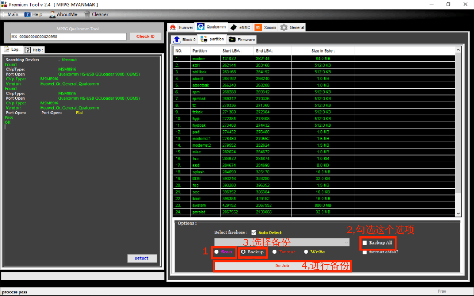Open the AboutMe menu item
The height and width of the screenshot is (296, 474).
click(63, 14)
